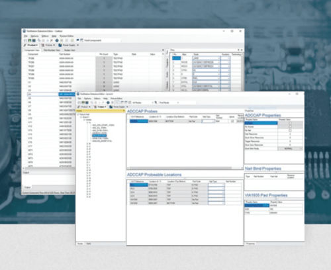Open Help menu in front window
This screenshot has width=331, height=270.
pos(105,99)
